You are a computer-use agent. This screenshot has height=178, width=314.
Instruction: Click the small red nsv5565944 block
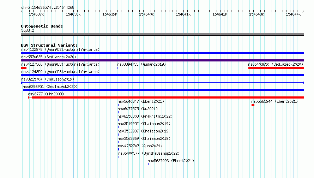(x=253, y=105)
